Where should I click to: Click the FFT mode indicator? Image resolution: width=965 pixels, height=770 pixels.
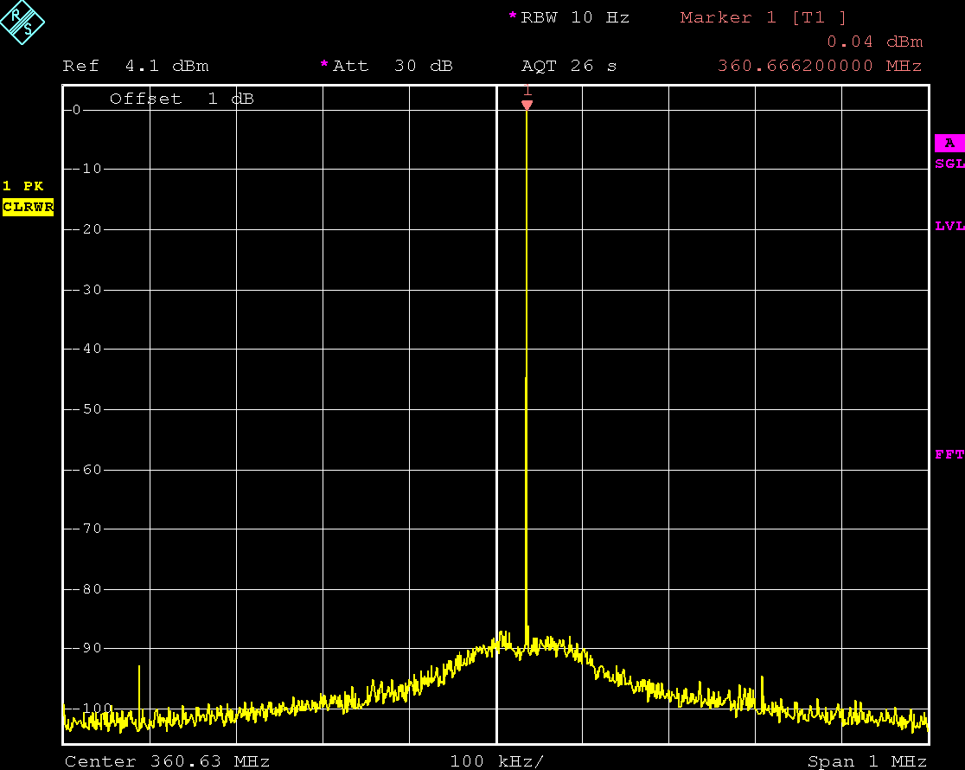tap(949, 454)
